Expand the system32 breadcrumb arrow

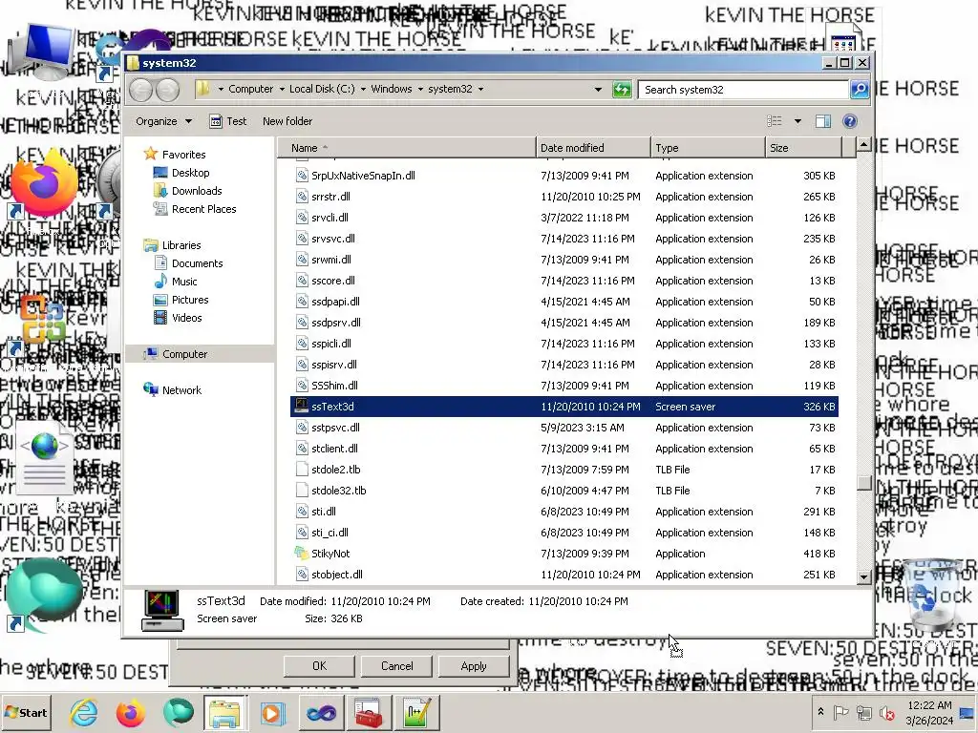point(481,89)
